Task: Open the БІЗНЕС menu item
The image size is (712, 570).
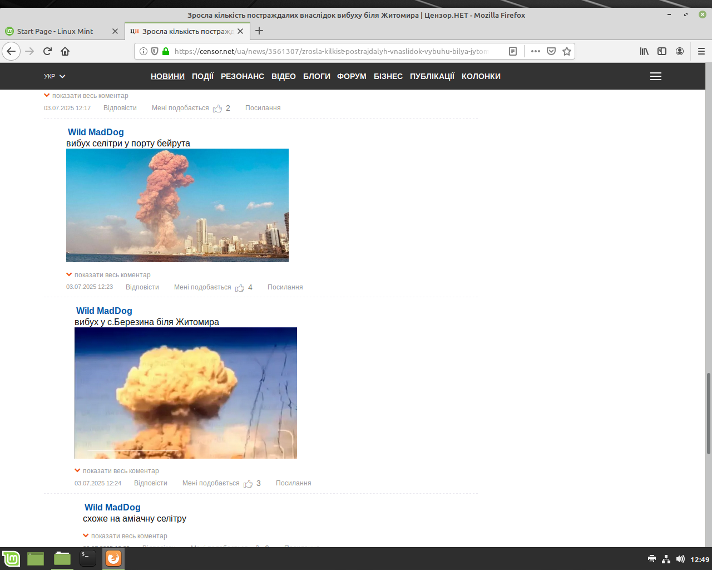Action: click(x=388, y=76)
